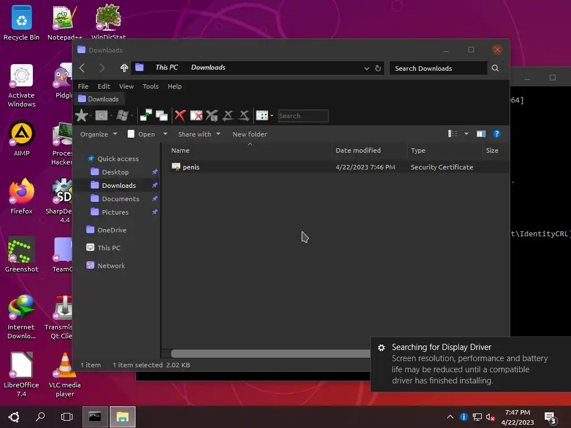Click the window-with-red-X close icon

(x=196, y=116)
